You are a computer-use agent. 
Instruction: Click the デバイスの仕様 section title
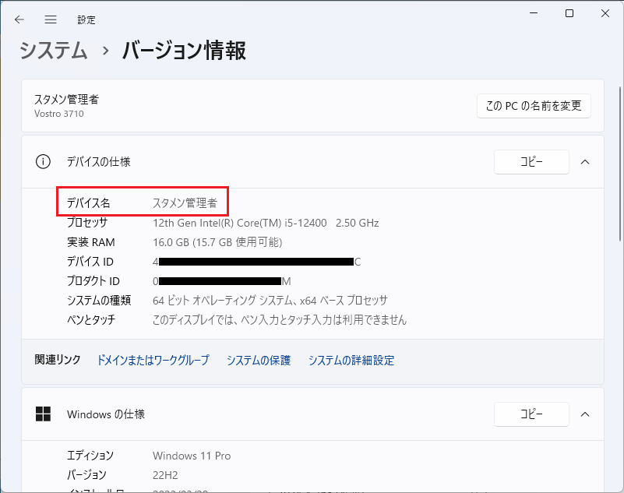(99, 161)
